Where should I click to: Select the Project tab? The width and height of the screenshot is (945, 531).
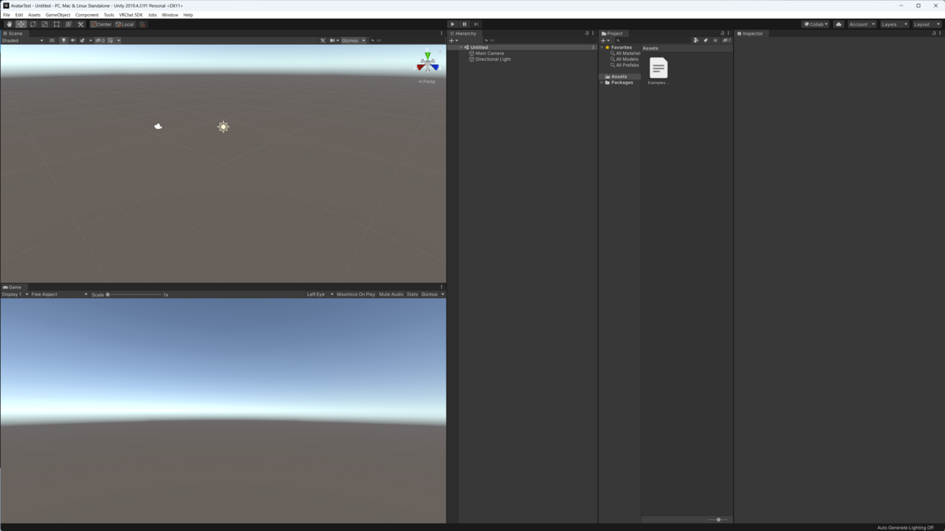(613, 34)
